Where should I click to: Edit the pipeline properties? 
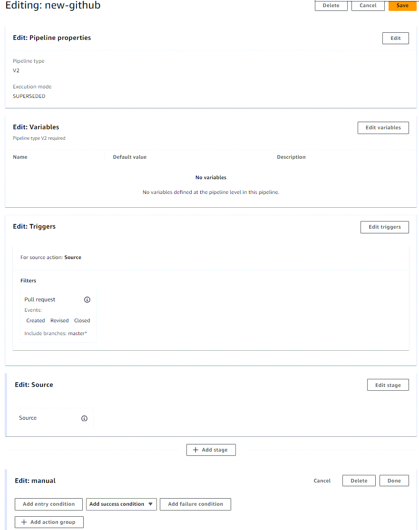(x=395, y=38)
